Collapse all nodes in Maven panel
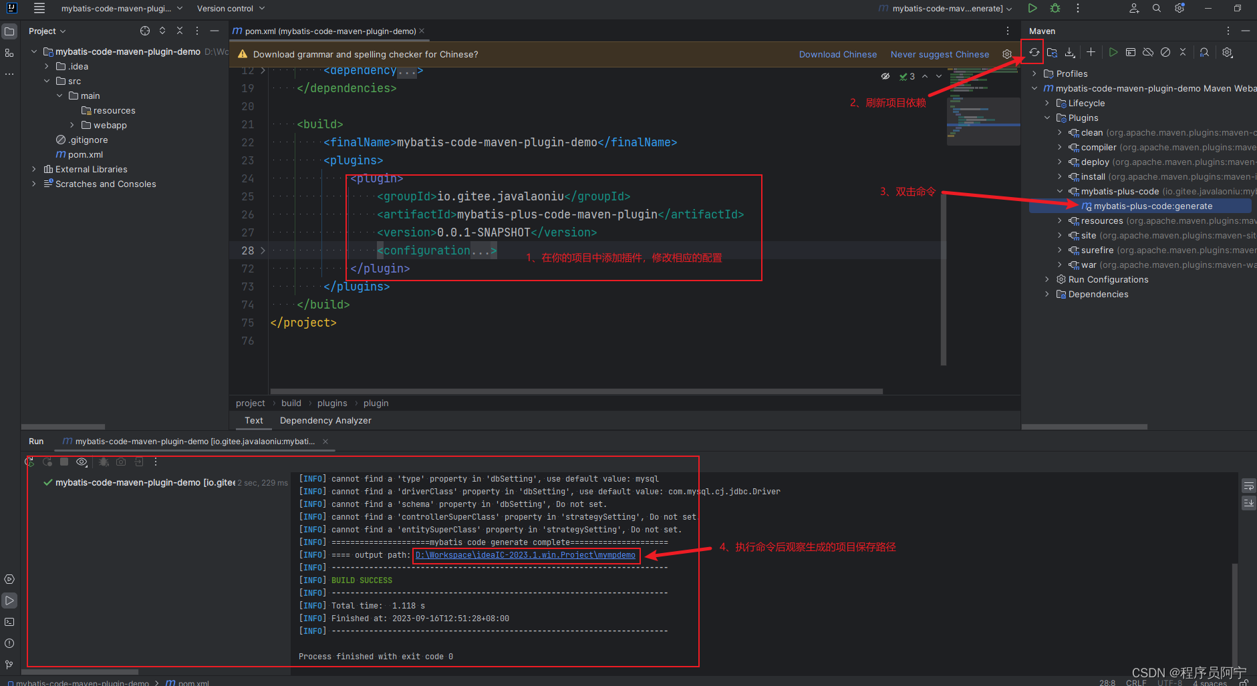This screenshot has height=686, width=1257. (1183, 52)
